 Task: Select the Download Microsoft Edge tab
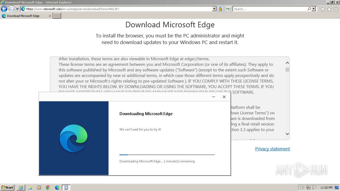[x=26, y=16]
